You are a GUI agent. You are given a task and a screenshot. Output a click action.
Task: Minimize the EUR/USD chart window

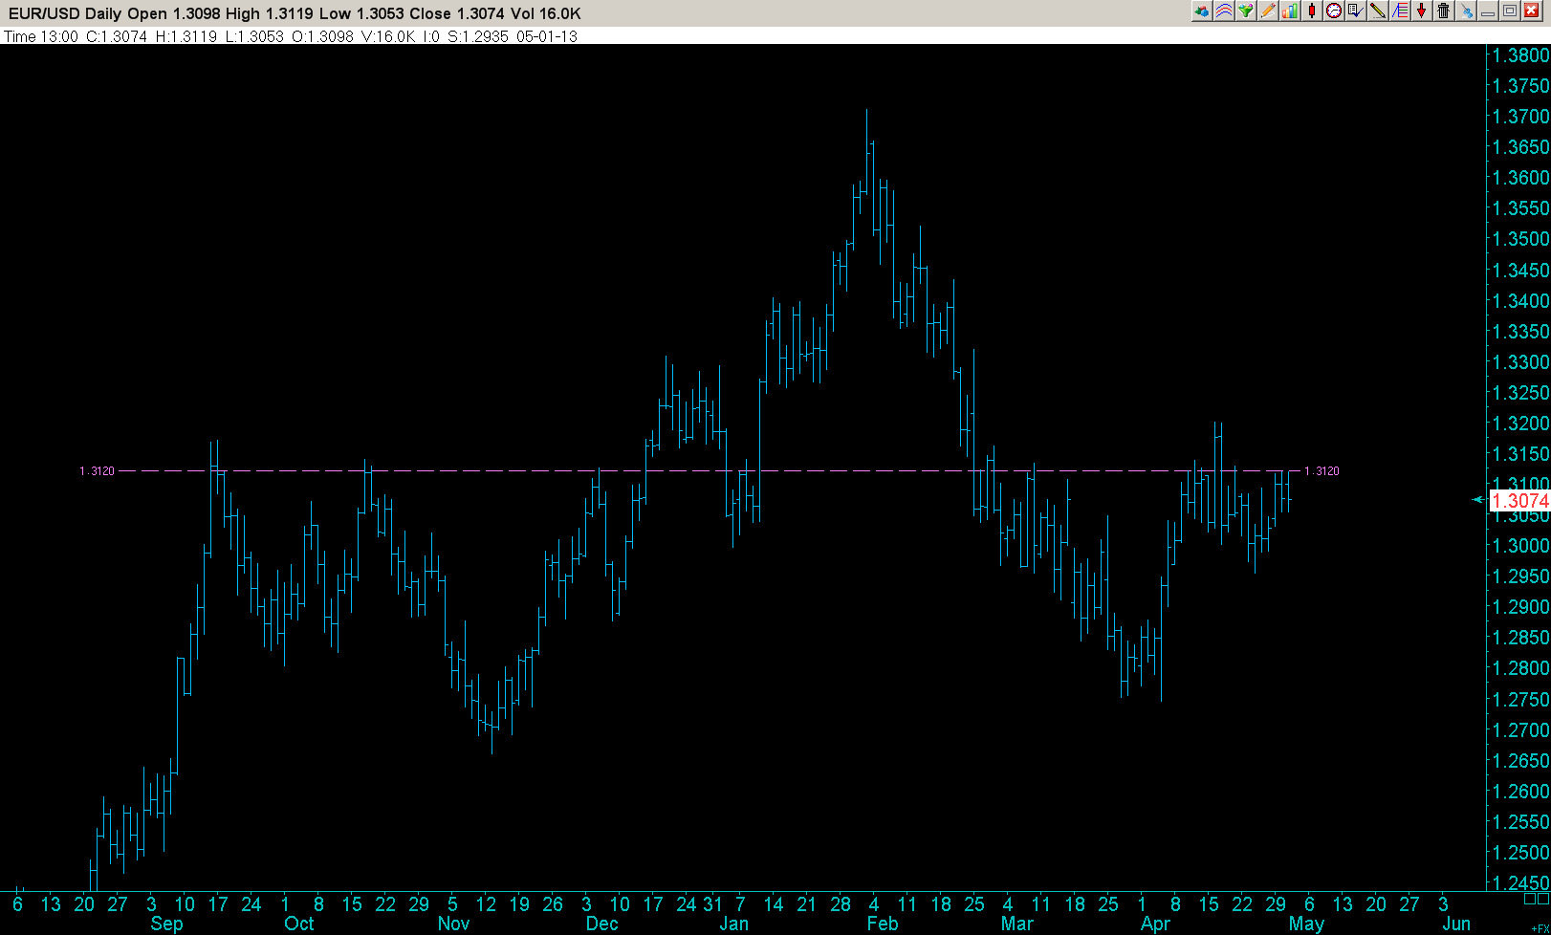click(1488, 11)
